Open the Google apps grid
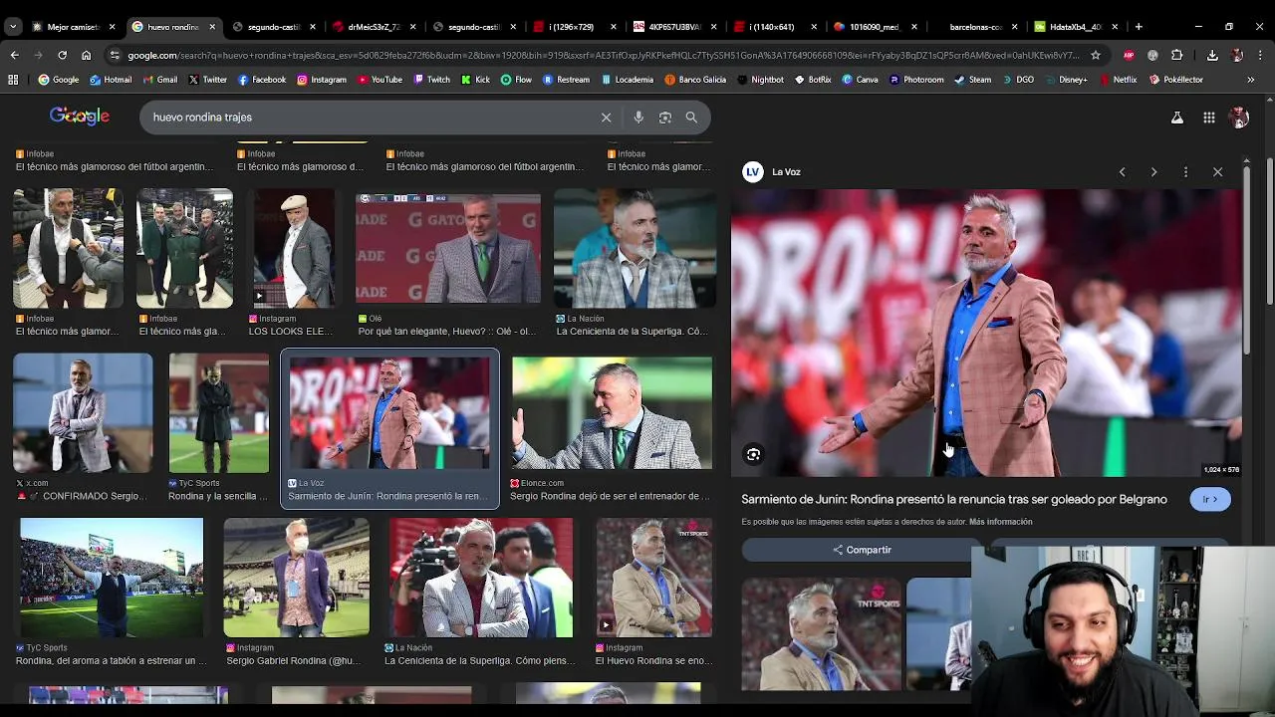This screenshot has height=717, width=1275. [1208, 118]
